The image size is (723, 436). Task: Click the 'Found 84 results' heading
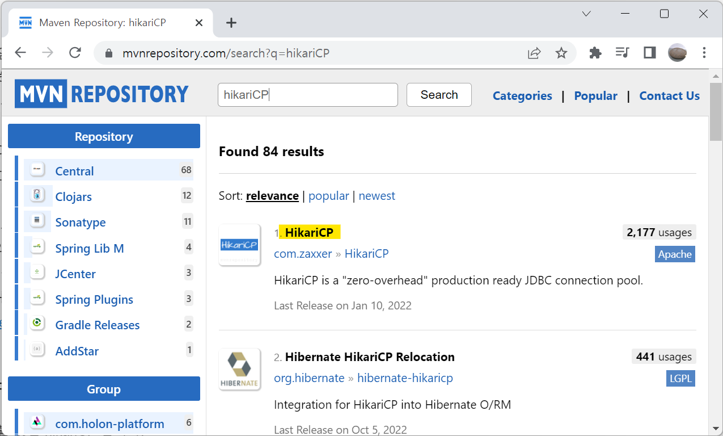pyautogui.click(x=272, y=152)
